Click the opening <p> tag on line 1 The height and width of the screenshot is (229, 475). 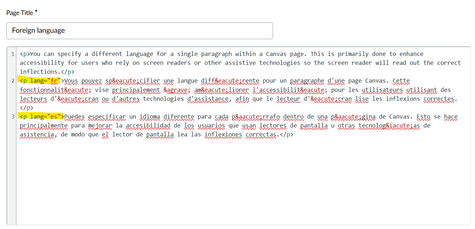click(x=26, y=54)
